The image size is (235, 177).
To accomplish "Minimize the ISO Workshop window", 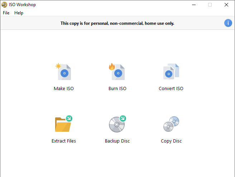I will click(x=194, y=5).
